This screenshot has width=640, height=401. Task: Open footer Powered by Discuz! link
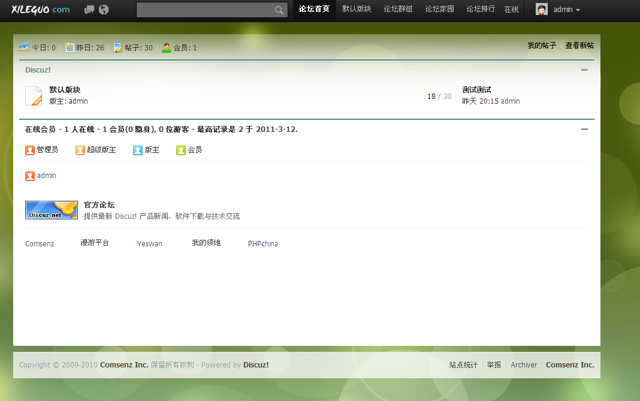coord(256,364)
